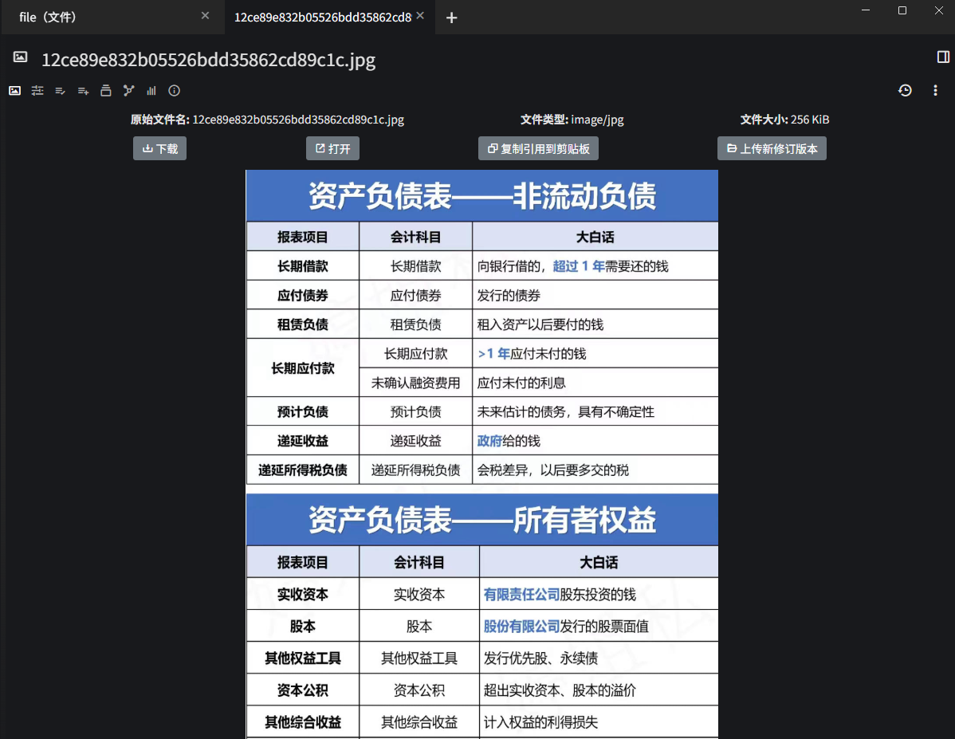Viewport: 955px width, 739px height.
Task: Toggle the right sidebar pane
Action: [x=943, y=57]
